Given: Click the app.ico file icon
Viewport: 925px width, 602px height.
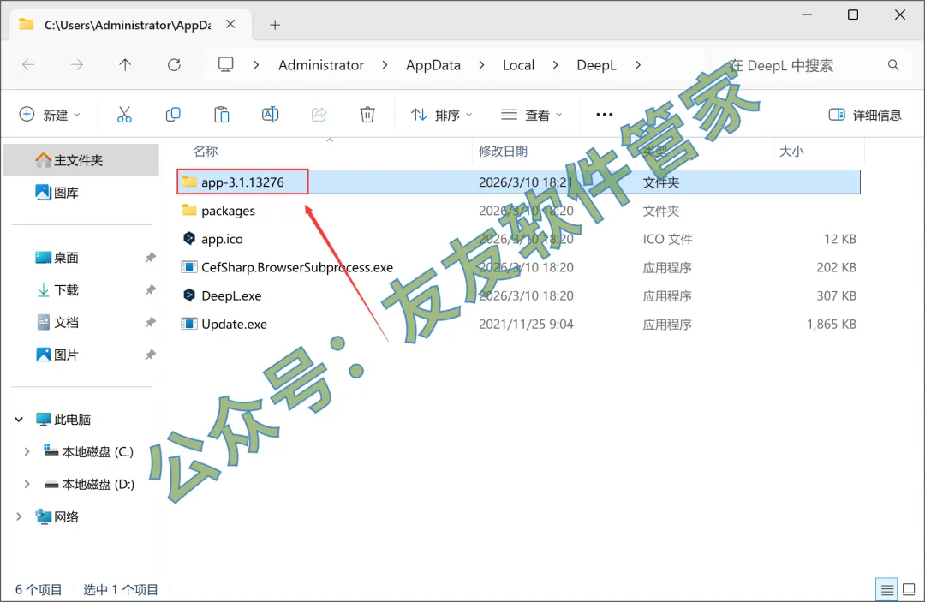Looking at the screenshot, I should (x=188, y=238).
